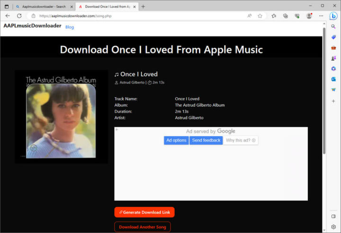
Task: Click sidebar Search magnifier icon
Action: click(333, 27)
